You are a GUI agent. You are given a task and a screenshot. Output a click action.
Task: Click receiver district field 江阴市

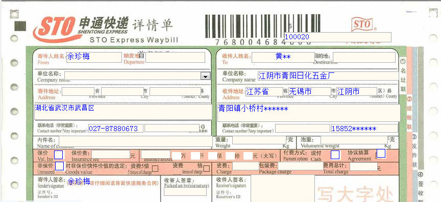click(x=357, y=92)
